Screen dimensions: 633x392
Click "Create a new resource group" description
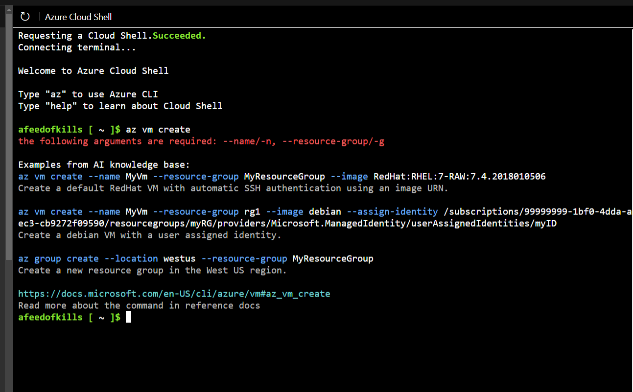152,270
